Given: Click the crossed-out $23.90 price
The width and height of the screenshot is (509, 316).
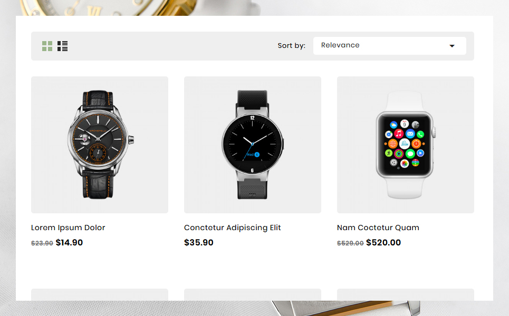Looking at the screenshot, I should point(42,243).
